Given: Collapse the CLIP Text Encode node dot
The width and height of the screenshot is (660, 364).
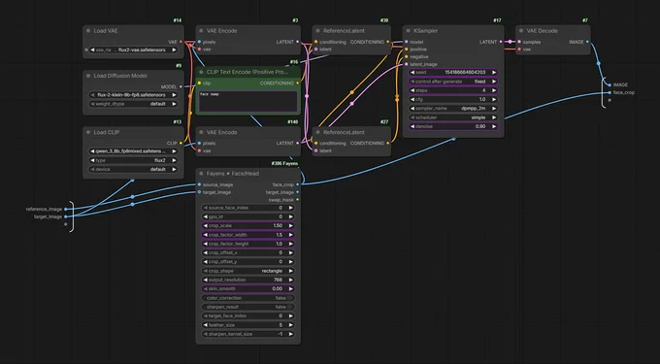Looking at the screenshot, I should coord(201,72).
